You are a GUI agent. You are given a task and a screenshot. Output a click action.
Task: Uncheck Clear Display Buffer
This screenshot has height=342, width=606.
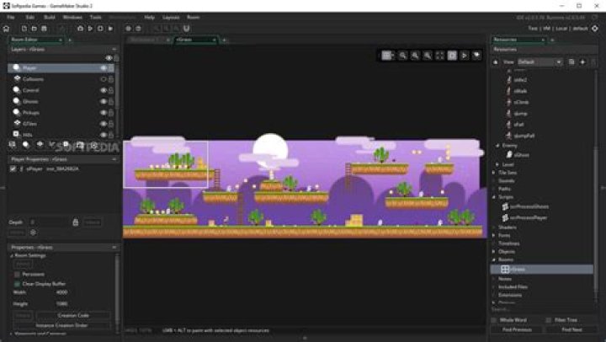click(16, 284)
